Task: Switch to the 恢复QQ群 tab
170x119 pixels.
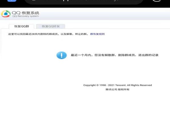Action: point(22,26)
